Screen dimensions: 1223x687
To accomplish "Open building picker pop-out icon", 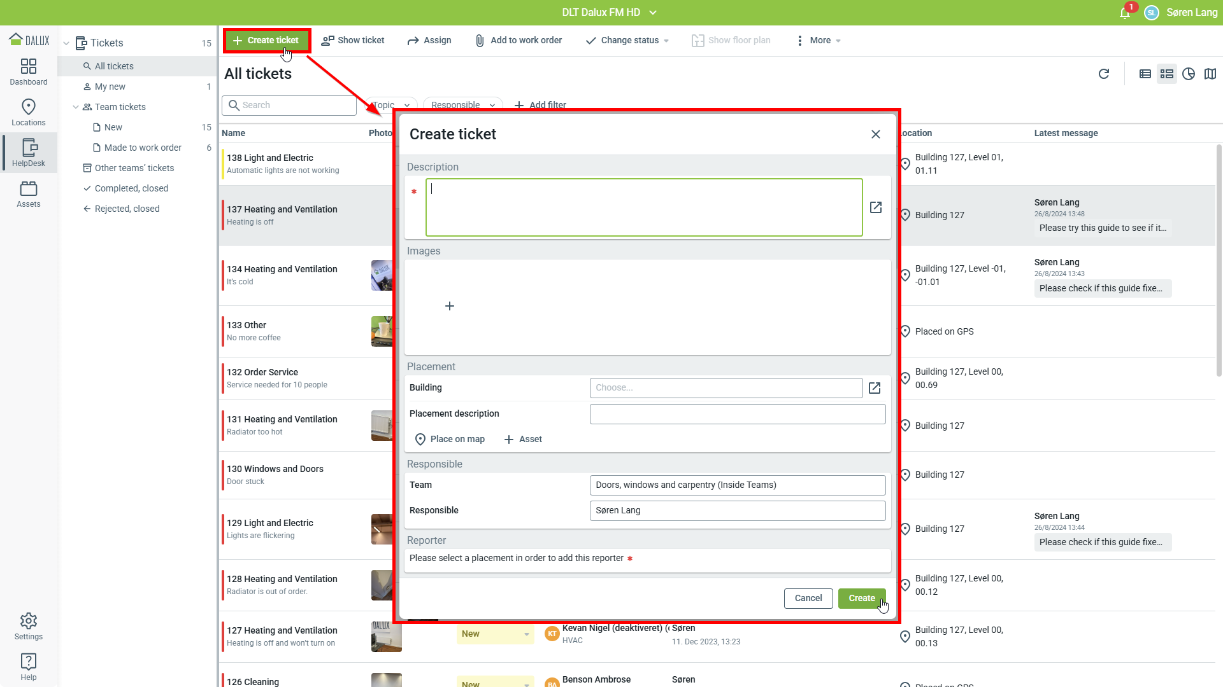I will 875,388.
